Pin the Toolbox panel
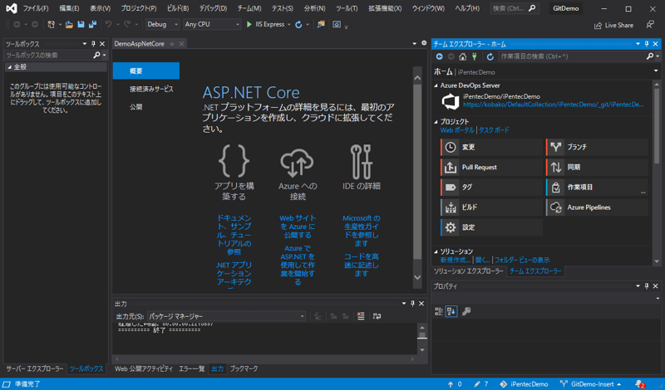The width and height of the screenshot is (665, 390). (93, 44)
